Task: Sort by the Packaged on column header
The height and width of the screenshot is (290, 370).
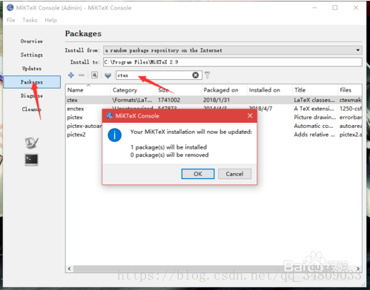Action: pos(224,90)
